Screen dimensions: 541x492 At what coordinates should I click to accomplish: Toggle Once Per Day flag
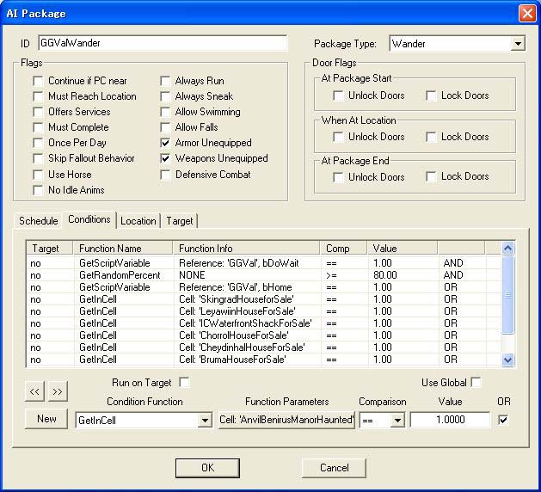38,143
